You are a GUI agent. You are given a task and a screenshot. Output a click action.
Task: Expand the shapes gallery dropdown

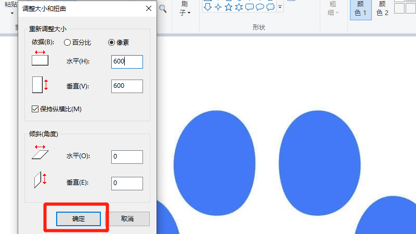pyautogui.click(x=280, y=7)
